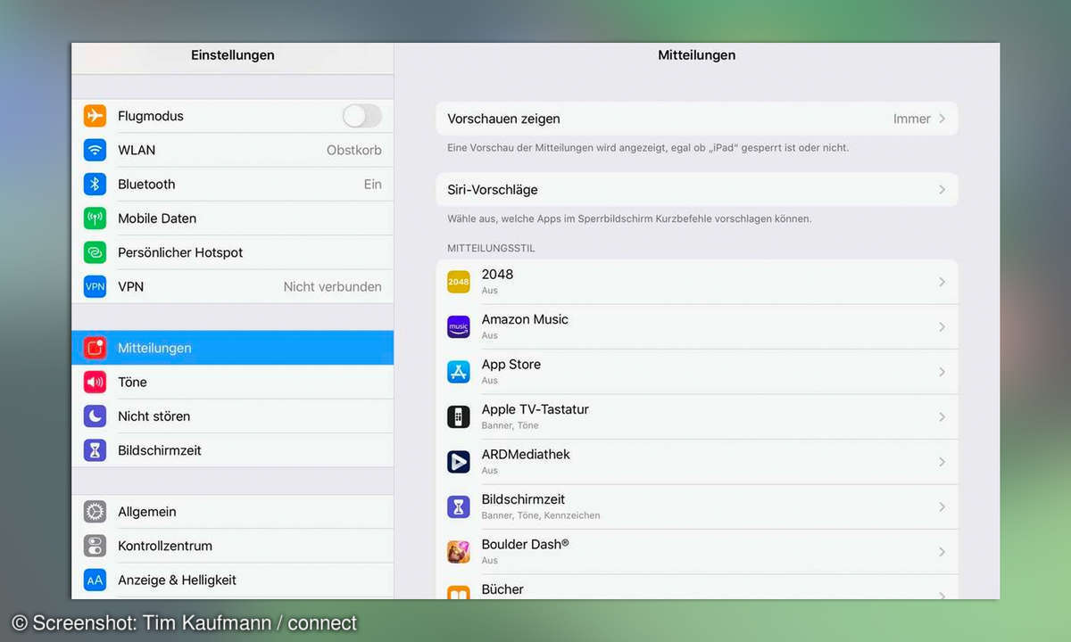The width and height of the screenshot is (1071, 642).
Task: Open Persönlicher Hotspot settings
Action: [232, 252]
